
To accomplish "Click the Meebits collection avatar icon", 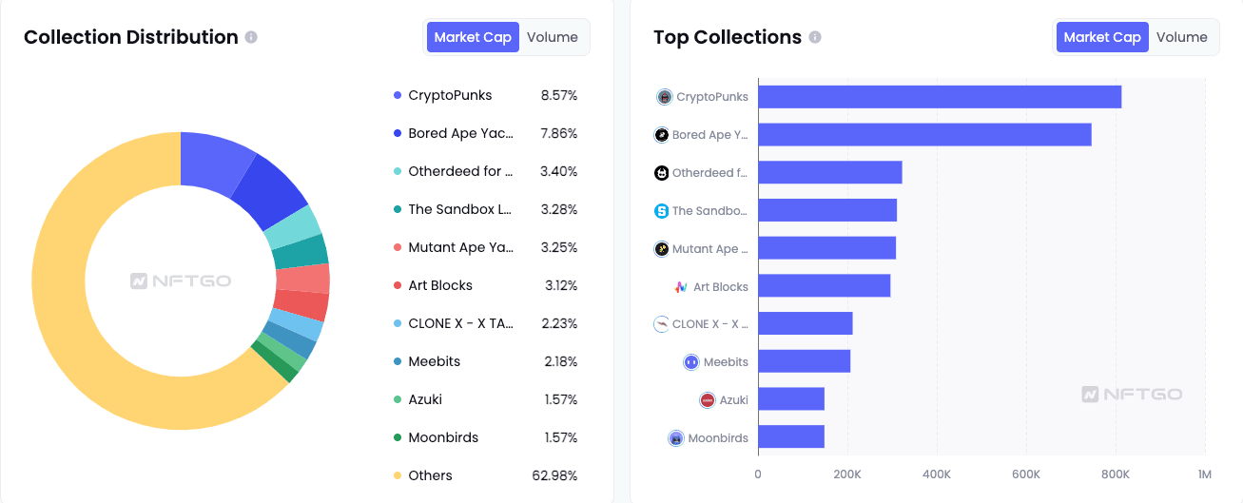I will coord(691,362).
